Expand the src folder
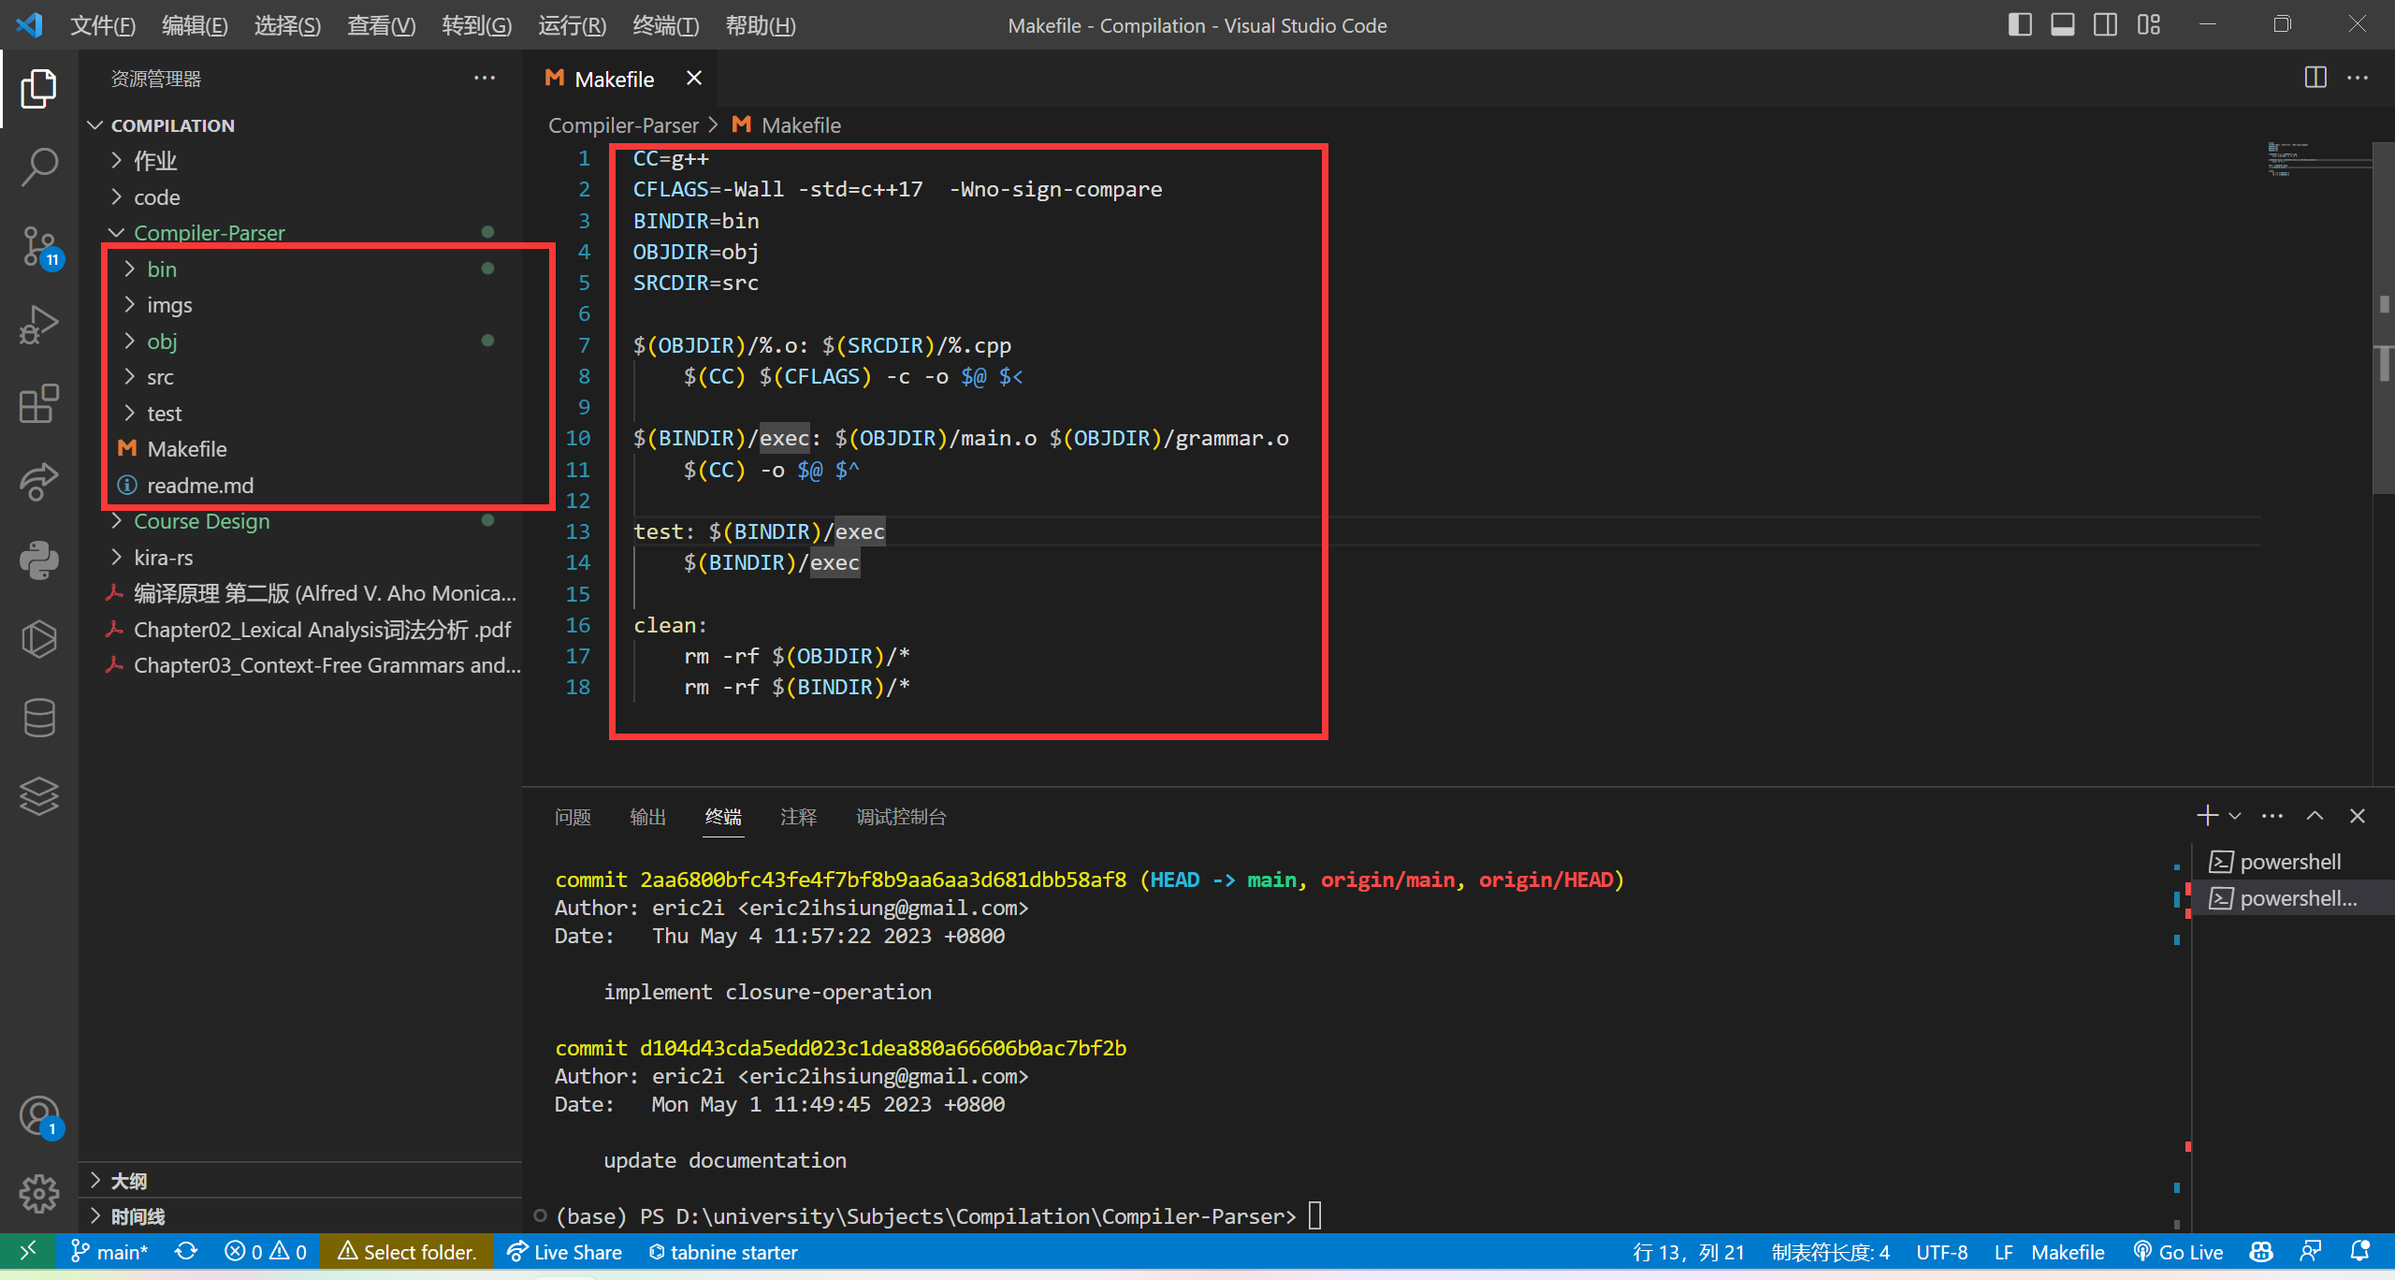Viewport: 2395px width, 1280px height. tap(160, 377)
